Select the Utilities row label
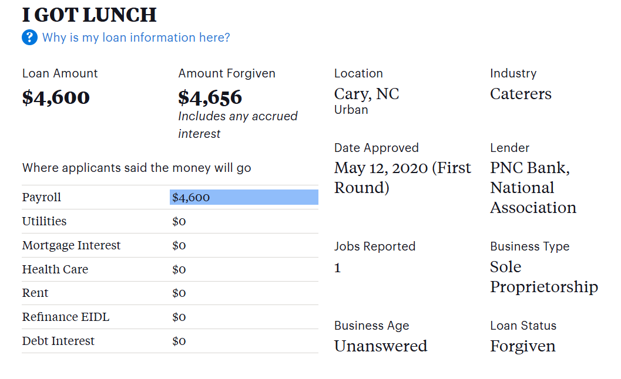621x379 pixels. pos(44,222)
